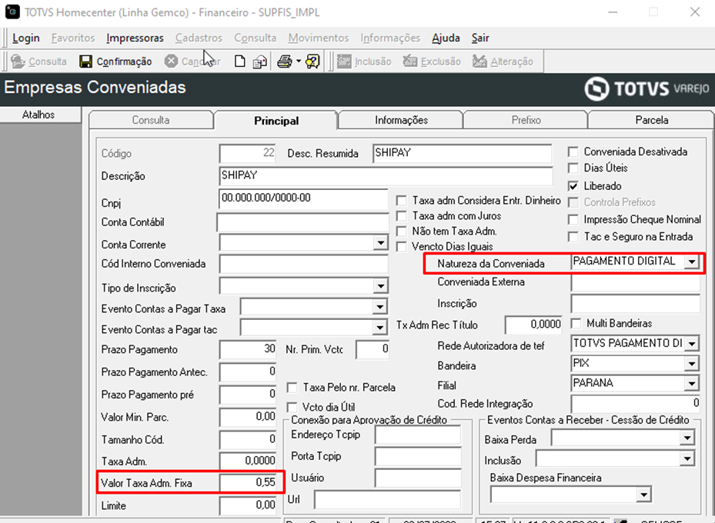Viewport: 715px width, 523px height.
Task: Click the Valor Taxa Adm. Fixa field
Action: pos(248,482)
